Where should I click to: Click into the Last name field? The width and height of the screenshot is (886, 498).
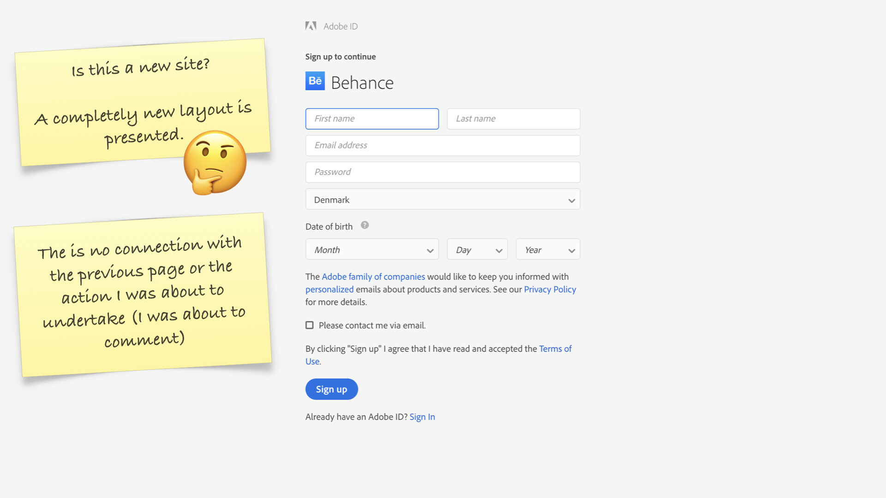[x=513, y=119]
